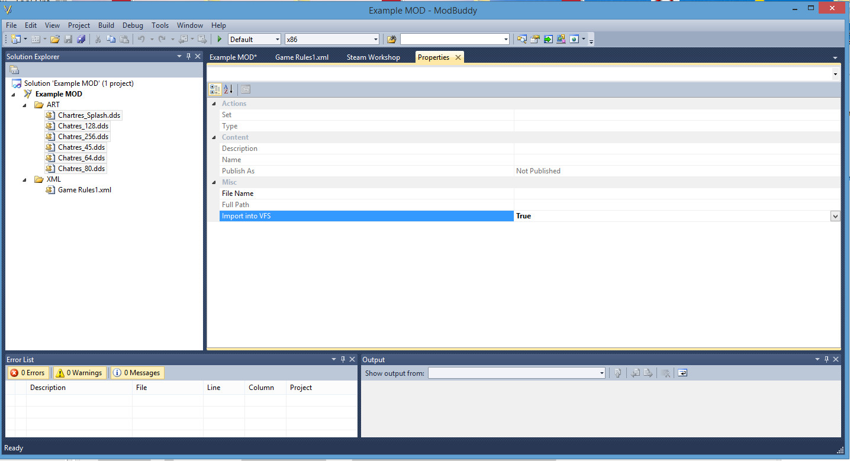
Task: Click the Paste clipboard icon
Action: 124,39
